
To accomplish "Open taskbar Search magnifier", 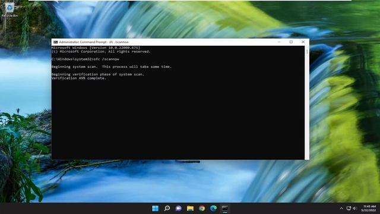I will coord(167,208).
